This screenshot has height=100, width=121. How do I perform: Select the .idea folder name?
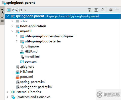click(24, 21)
